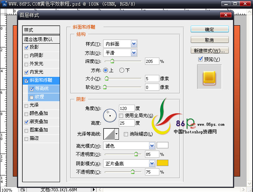Click the 新建样式(W)... button

tap(210, 50)
